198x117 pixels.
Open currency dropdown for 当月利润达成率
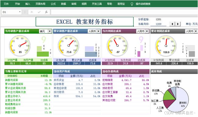pyautogui.click(x=147, y=31)
